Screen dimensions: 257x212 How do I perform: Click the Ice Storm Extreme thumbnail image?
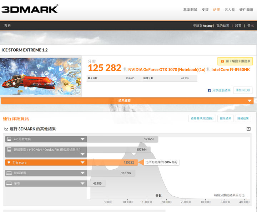pyautogui.click(x=41, y=76)
